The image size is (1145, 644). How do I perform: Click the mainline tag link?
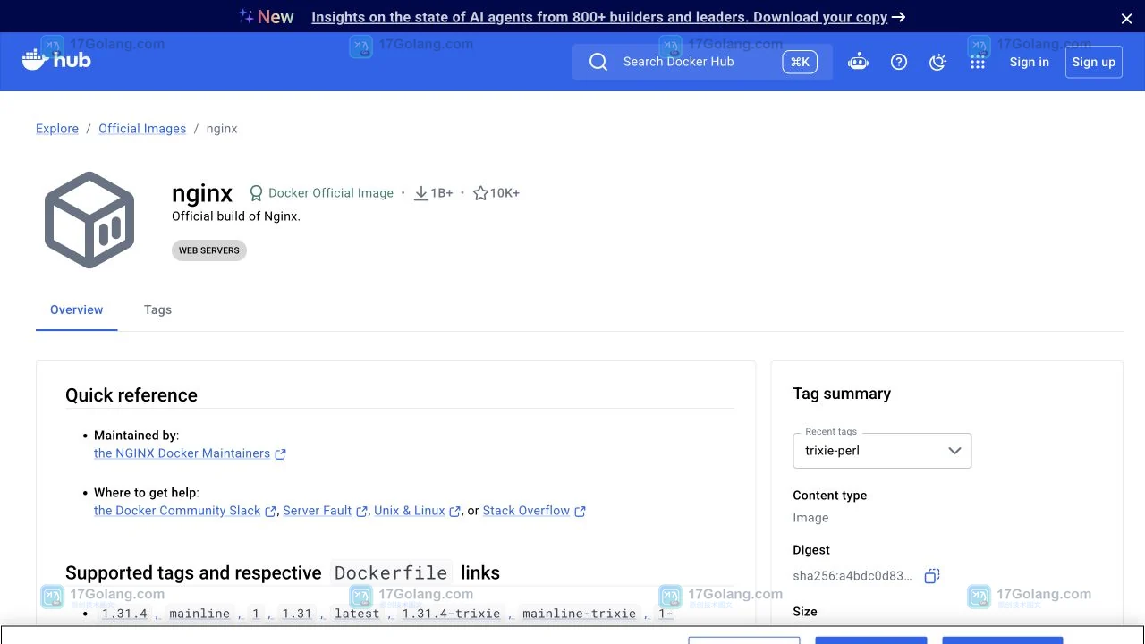(199, 614)
